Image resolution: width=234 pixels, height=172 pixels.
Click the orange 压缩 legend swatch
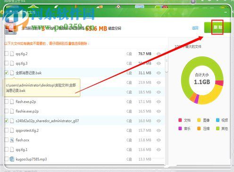pos(199,129)
